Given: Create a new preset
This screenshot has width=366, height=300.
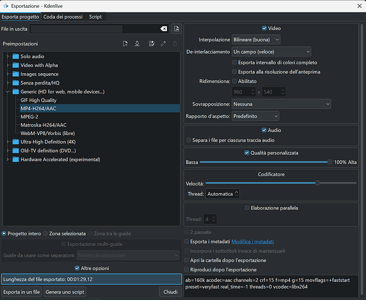Looking at the screenshot, I should pyautogui.click(x=125, y=44).
